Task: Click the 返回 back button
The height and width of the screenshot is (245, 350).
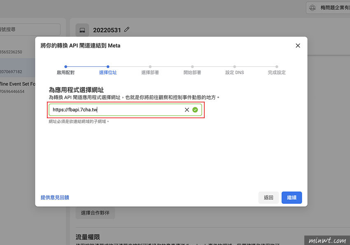Action: 268,198
